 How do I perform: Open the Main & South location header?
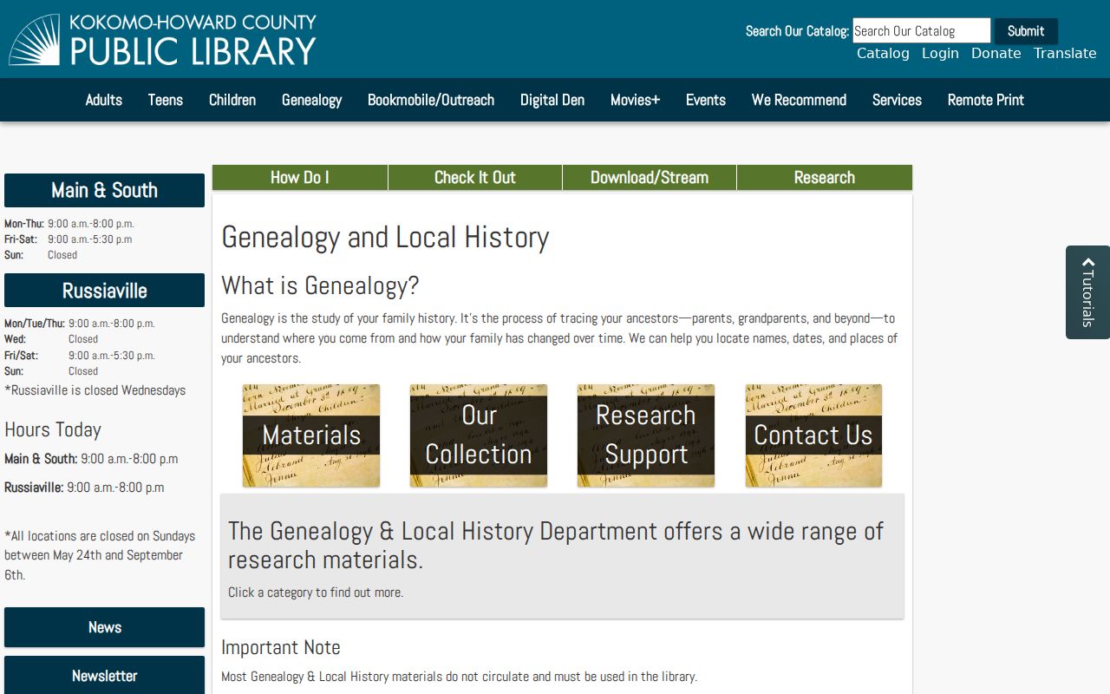click(x=104, y=190)
